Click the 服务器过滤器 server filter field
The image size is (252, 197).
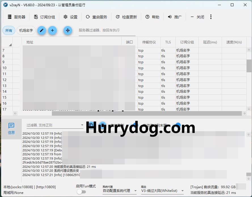coord(107,30)
